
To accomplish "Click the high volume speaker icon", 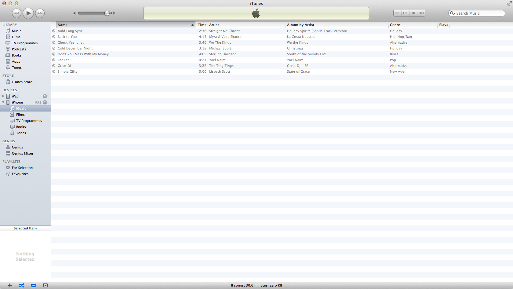I will pyautogui.click(x=113, y=13).
